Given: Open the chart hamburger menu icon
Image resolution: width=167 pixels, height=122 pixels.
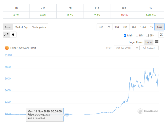Looking at the screenshot, I should 156,42.
